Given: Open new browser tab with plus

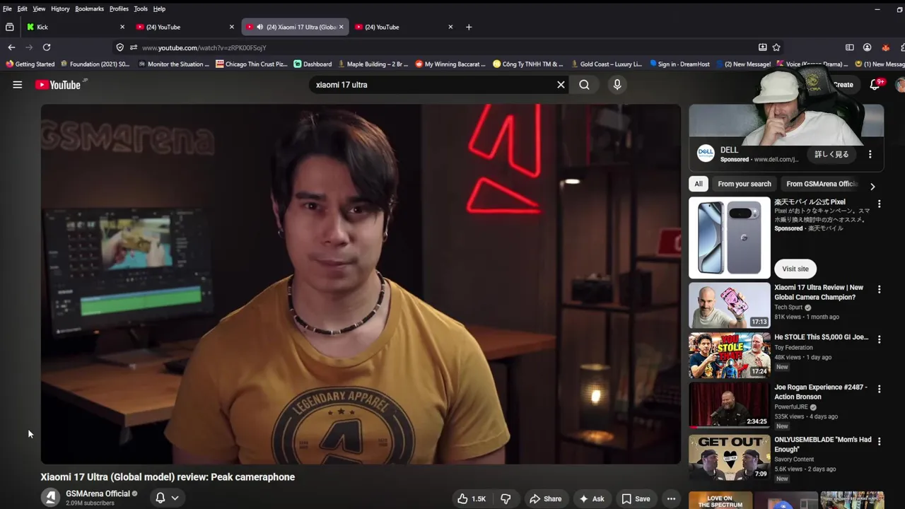Looking at the screenshot, I should [x=469, y=27].
